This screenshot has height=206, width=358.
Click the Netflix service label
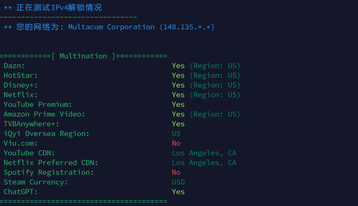pos(21,95)
